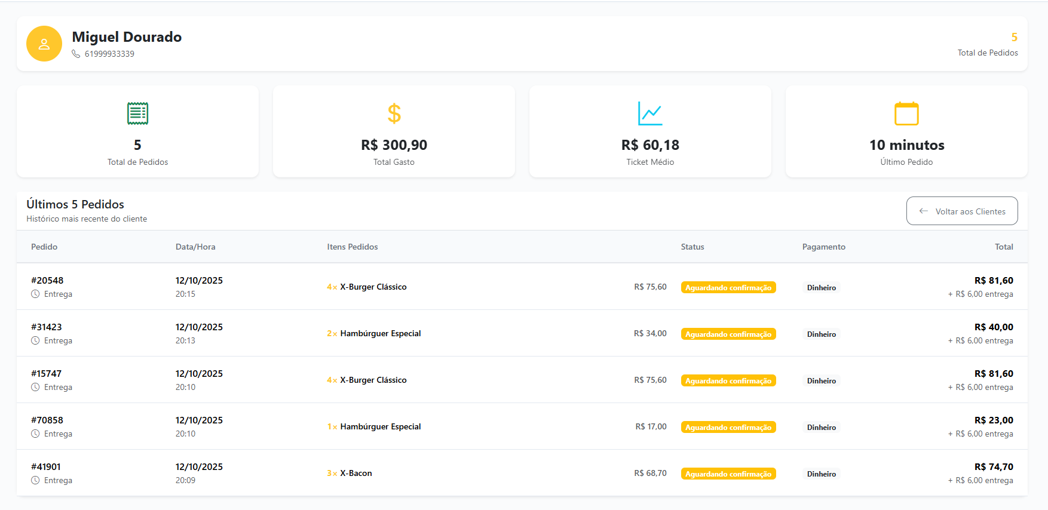Click the Status column header
Image resolution: width=1048 pixels, height=510 pixels.
[x=692, y=247]
